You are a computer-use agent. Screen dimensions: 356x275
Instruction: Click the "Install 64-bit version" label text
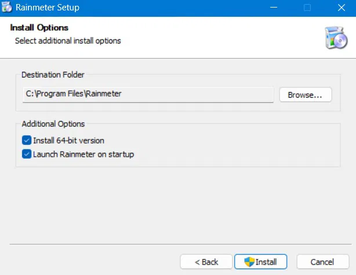click(68, 140)
